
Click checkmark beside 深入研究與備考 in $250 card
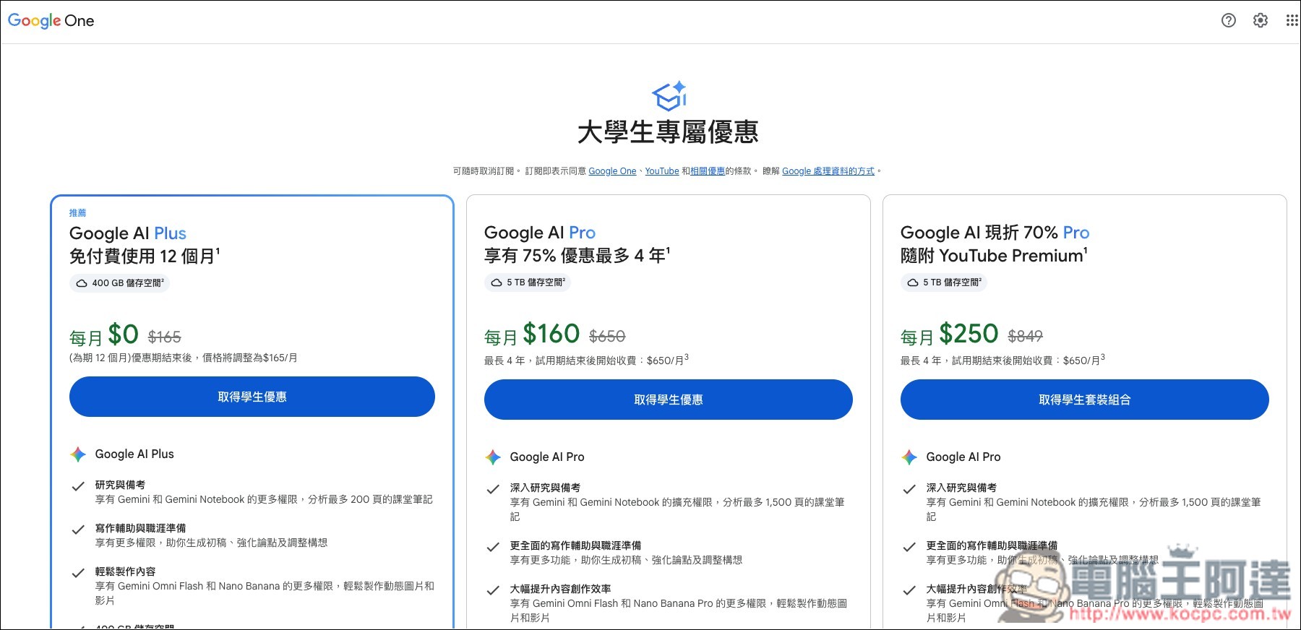pos(909,489)
